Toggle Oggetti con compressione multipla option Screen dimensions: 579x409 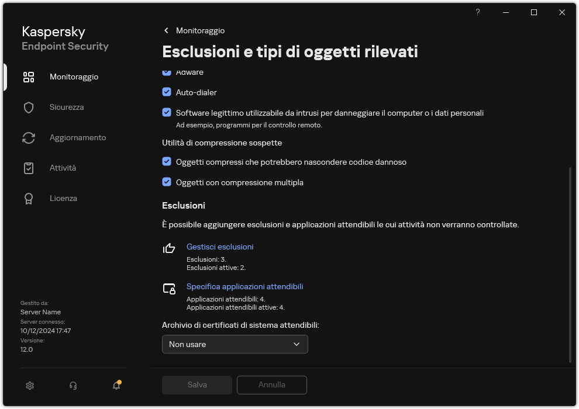[x=166, y=182]
